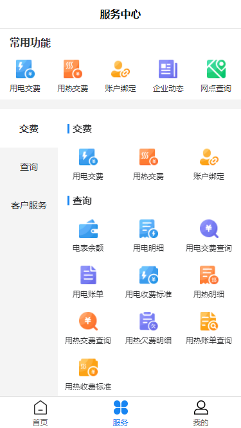Open 用电交费 in the 常用功能 row
Viewport: 241px width, 428px height.
25,76
